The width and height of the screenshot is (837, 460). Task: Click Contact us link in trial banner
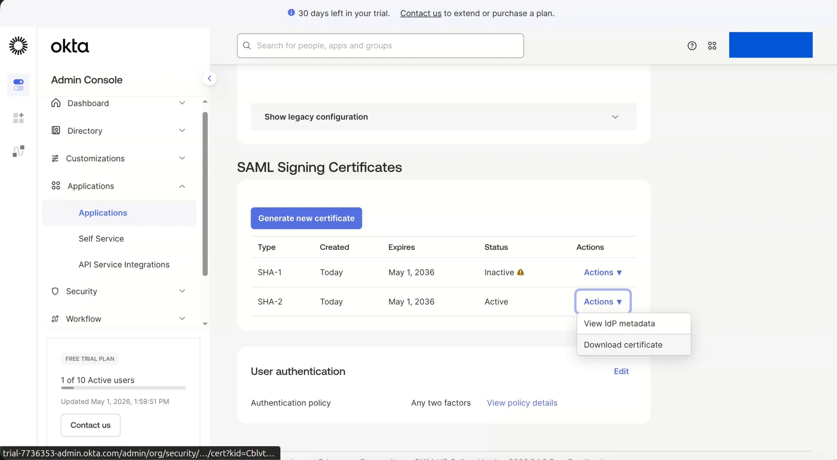(421, 13)
